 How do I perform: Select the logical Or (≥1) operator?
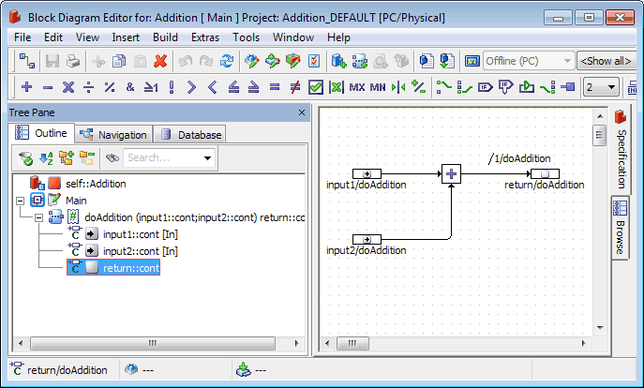coord(151,87)
